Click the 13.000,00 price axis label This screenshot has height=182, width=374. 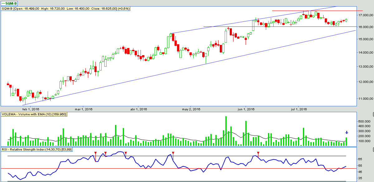(366, 67)
